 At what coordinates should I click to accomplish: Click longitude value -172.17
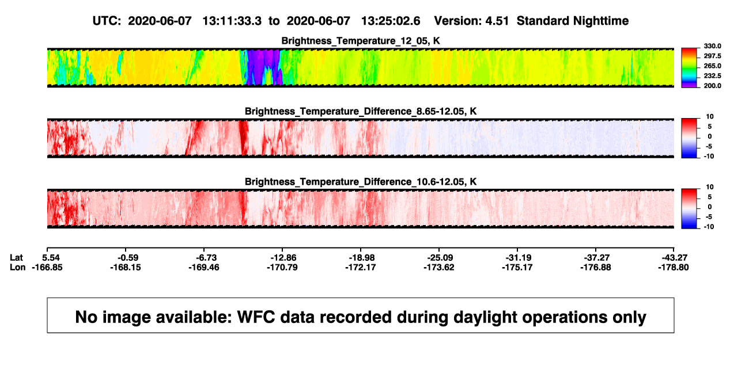coord(360,267)
